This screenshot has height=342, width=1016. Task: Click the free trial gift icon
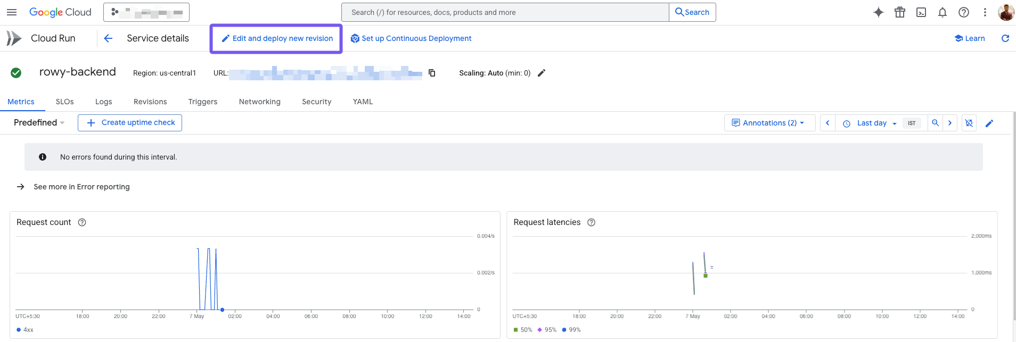click(900, 12)
